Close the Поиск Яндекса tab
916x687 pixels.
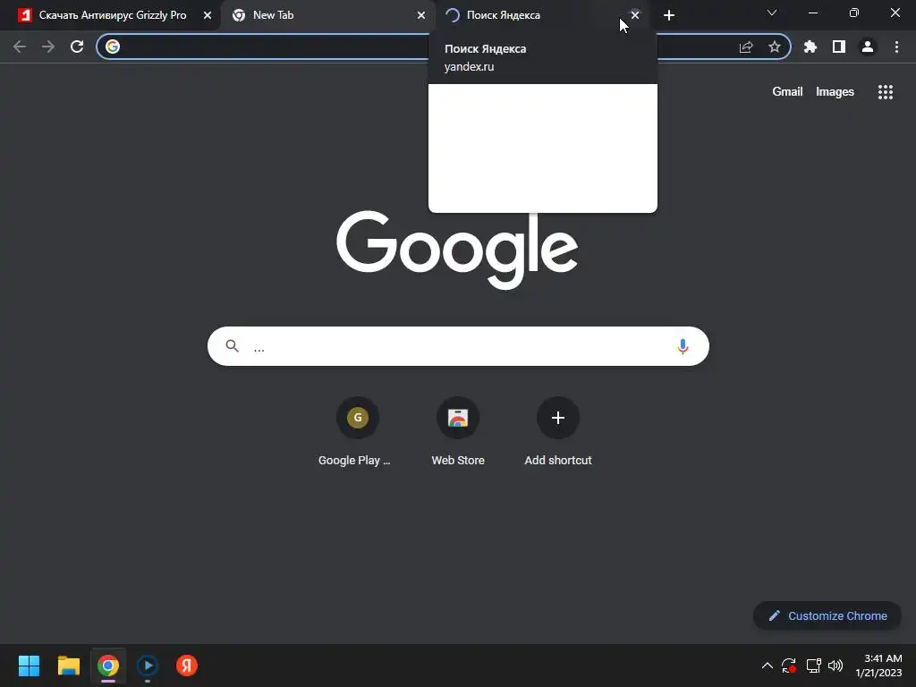pos(635,15)
